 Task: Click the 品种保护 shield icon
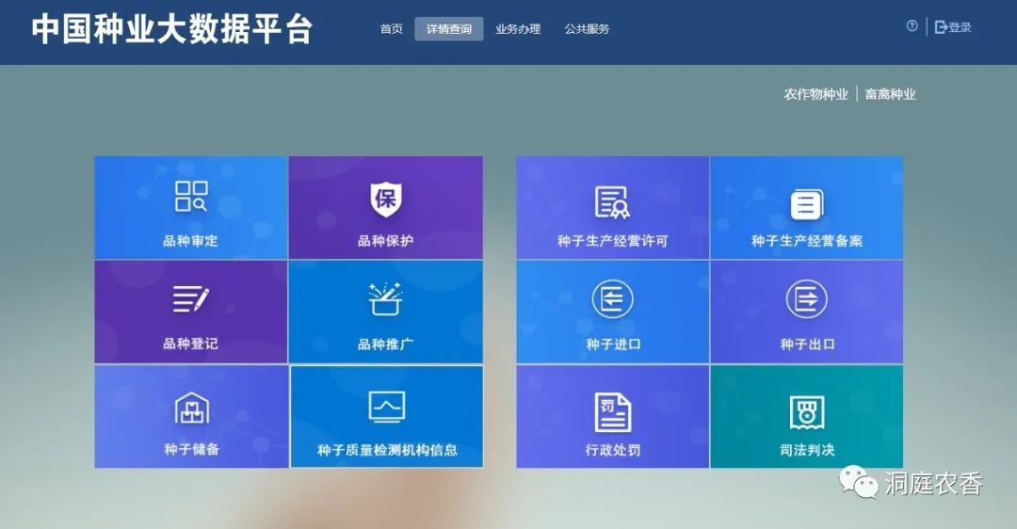pos(386,199)
